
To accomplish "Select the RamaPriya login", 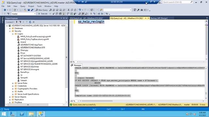I will coord(25,72).
